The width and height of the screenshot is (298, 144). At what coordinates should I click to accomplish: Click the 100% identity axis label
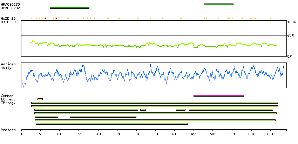click(291, 22)
